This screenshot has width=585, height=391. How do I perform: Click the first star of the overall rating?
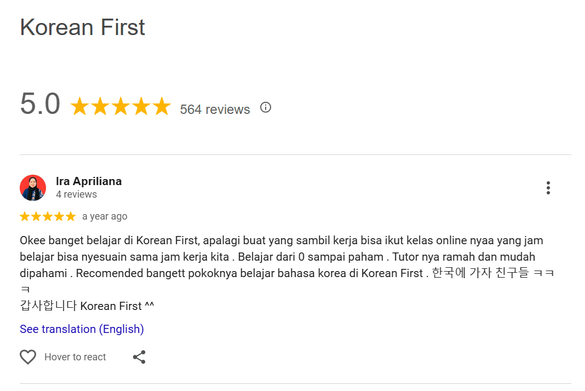tap(80, 107)
